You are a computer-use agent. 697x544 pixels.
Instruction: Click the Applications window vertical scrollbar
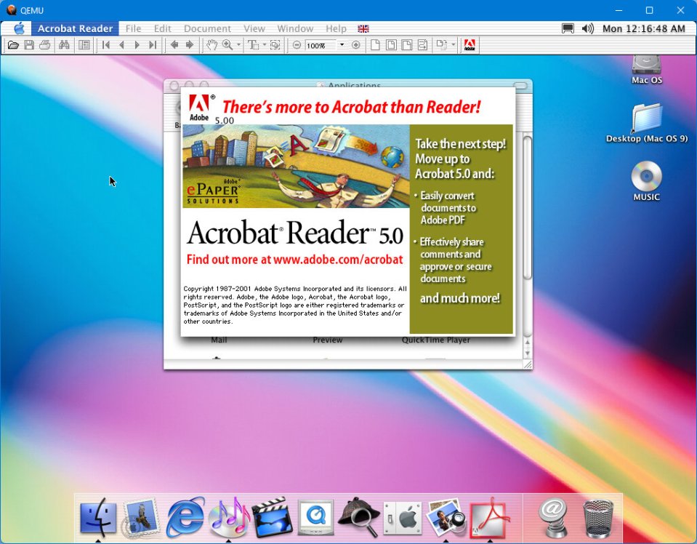click(528, 218)
